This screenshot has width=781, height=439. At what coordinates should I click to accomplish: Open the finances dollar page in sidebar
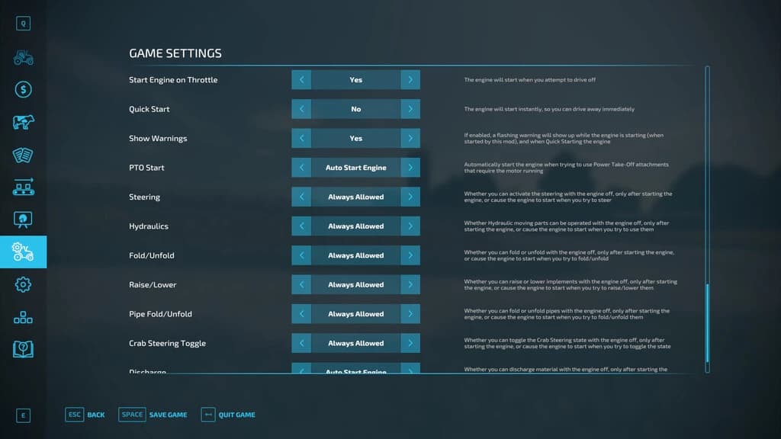click(24, 90)
